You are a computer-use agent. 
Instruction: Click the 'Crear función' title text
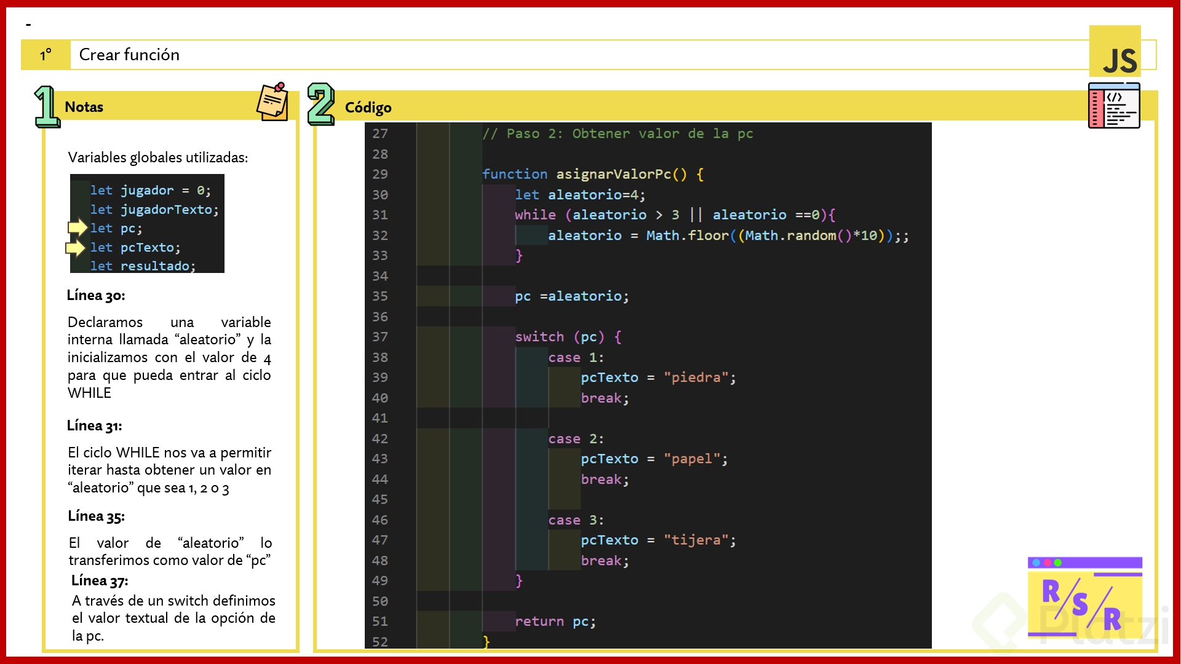tap(129, 55)
